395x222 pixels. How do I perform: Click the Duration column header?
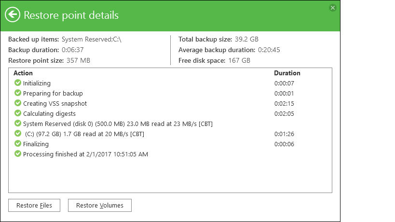(x=287, y=73)
